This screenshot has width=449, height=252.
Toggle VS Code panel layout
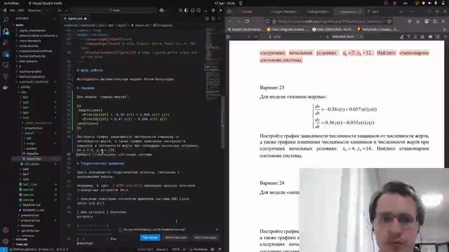point(192,10)
